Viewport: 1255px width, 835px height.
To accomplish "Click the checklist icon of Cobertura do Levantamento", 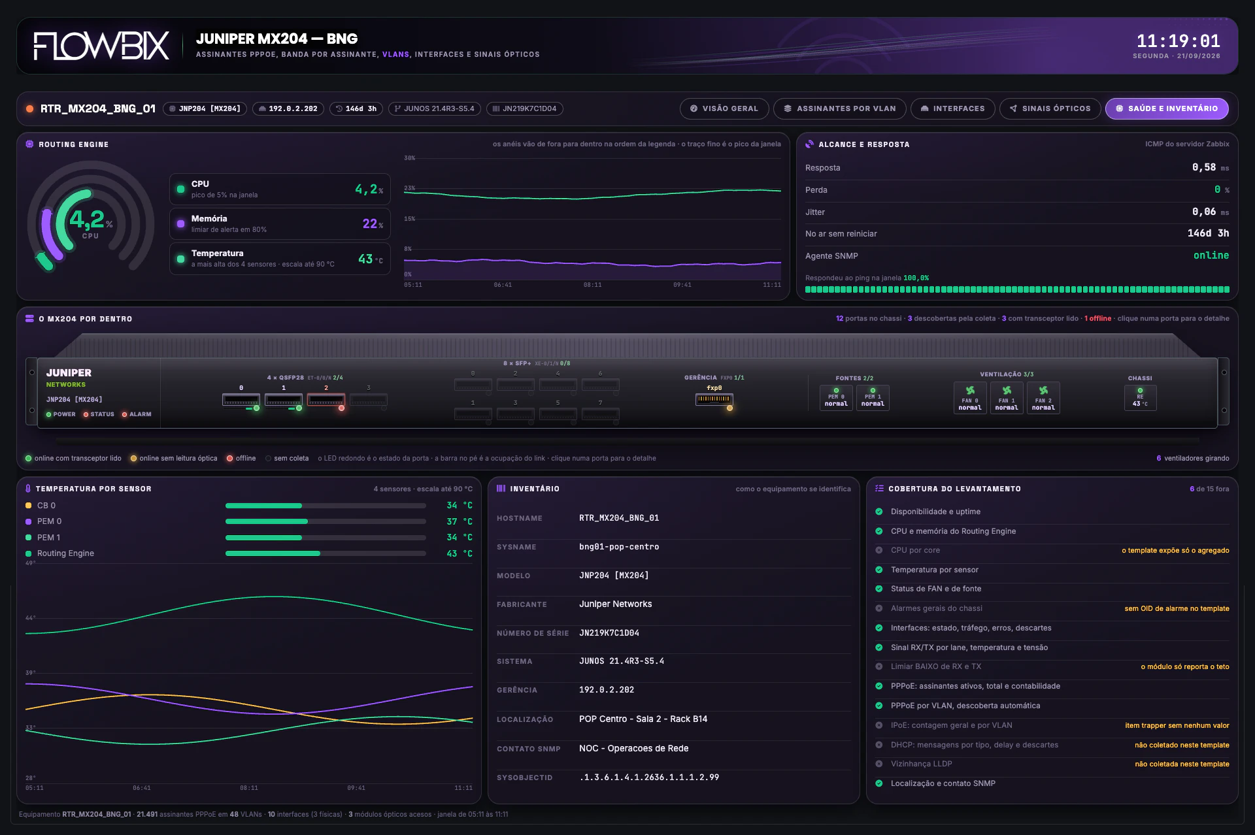I will coord(879,488).
